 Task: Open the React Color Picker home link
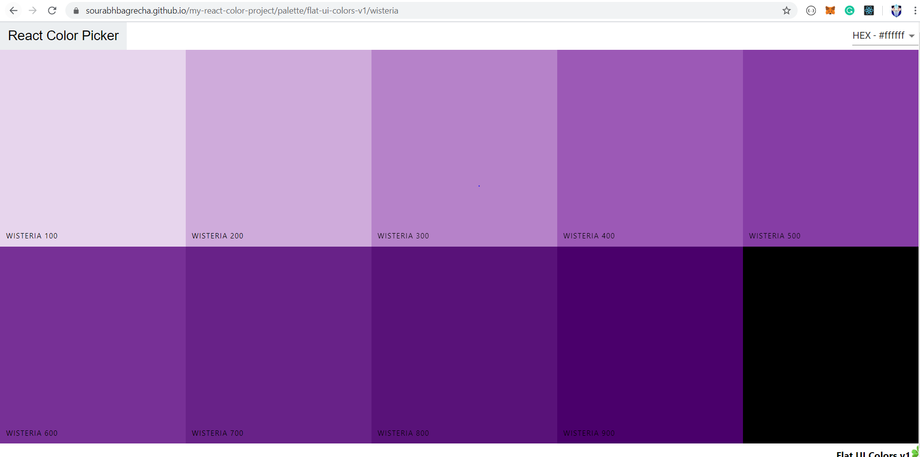pyautogui.click(x=63, y=36)
